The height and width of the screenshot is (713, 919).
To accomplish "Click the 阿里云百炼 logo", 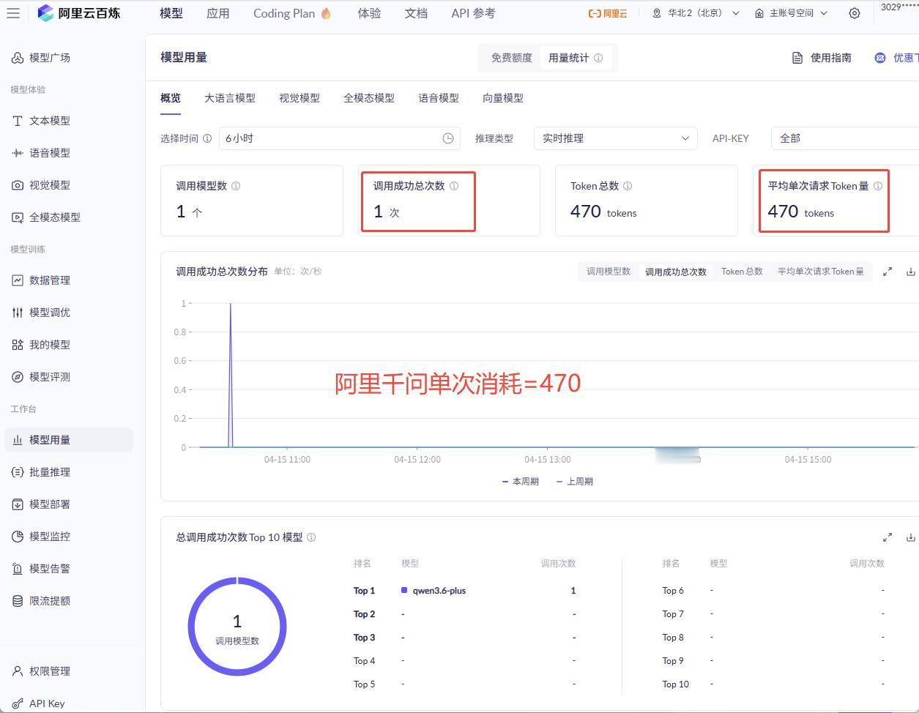I will (79, 13).
